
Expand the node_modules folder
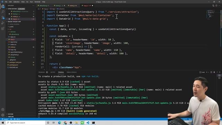[x=14, y=24]
